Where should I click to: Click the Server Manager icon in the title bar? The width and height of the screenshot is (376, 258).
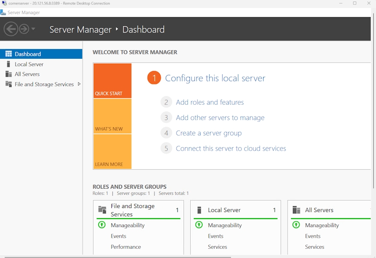coord(4,13)
